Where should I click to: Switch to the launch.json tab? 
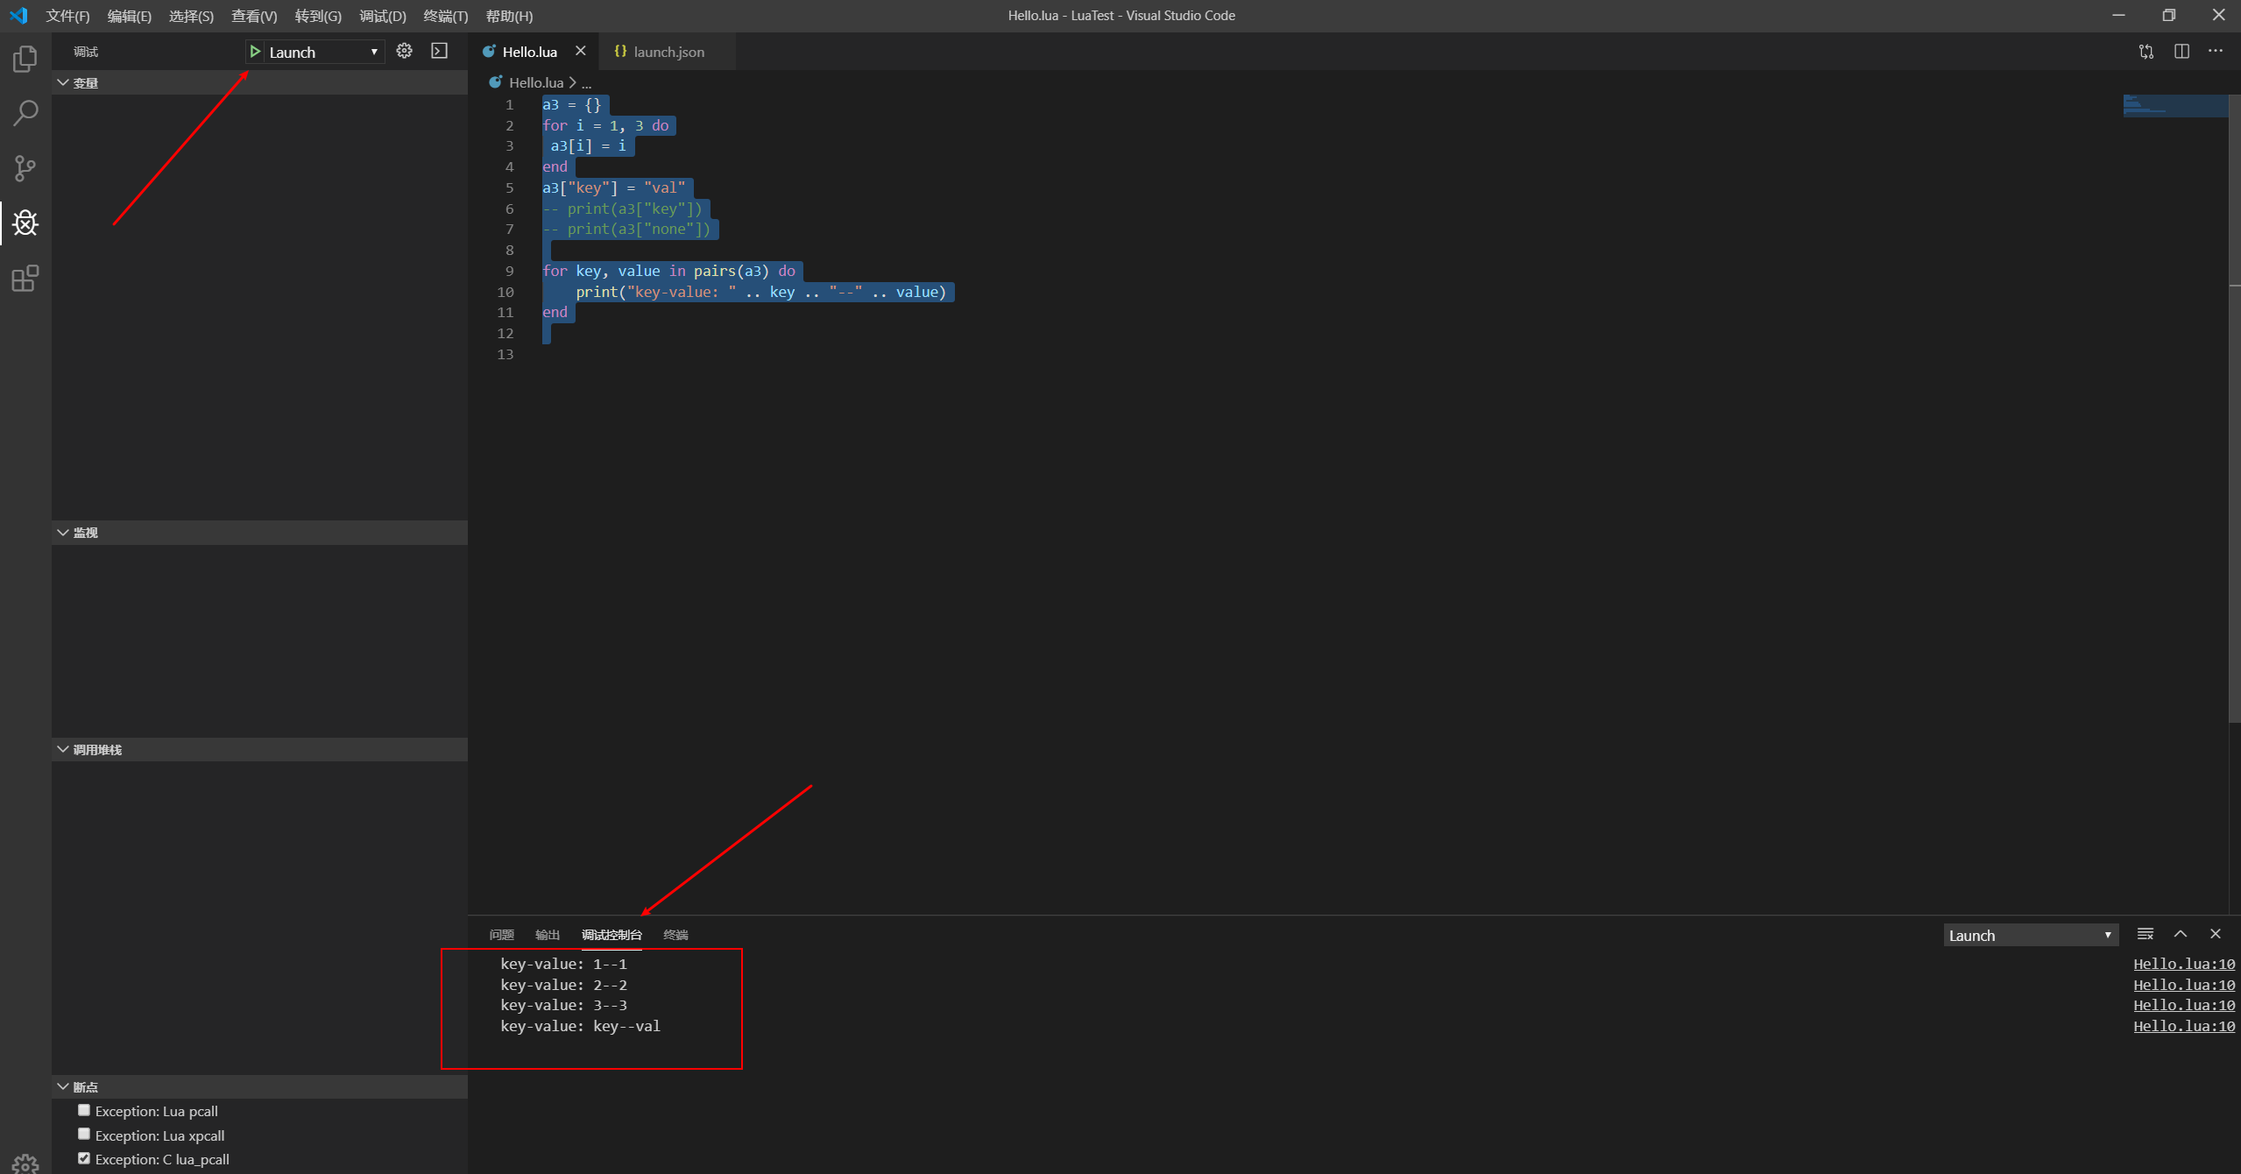pos(668,52)
